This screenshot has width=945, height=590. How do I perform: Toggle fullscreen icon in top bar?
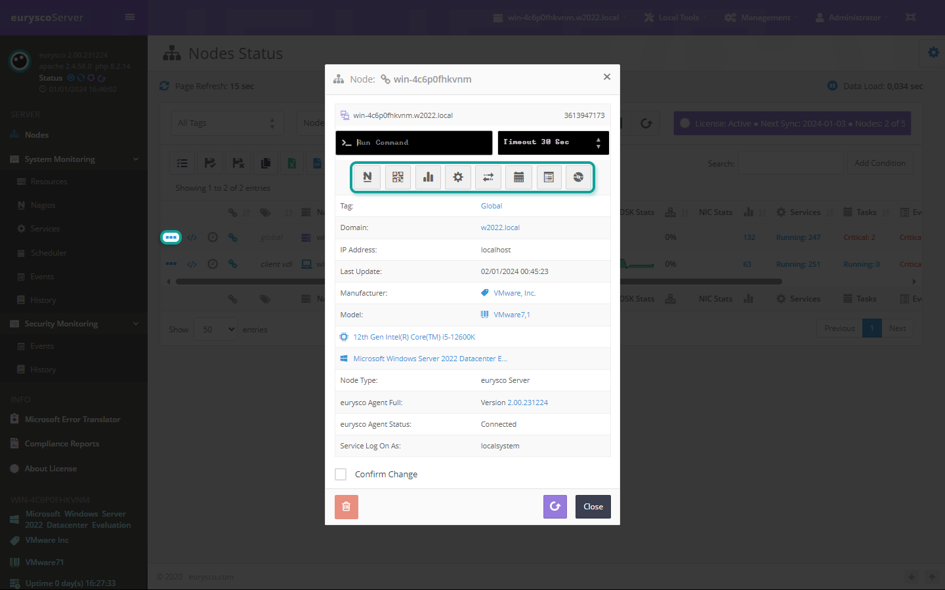(x=911, y=17)
